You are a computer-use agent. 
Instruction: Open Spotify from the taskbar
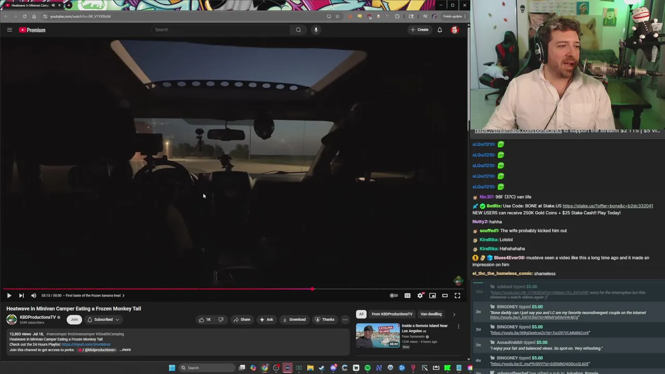point(367,368)
